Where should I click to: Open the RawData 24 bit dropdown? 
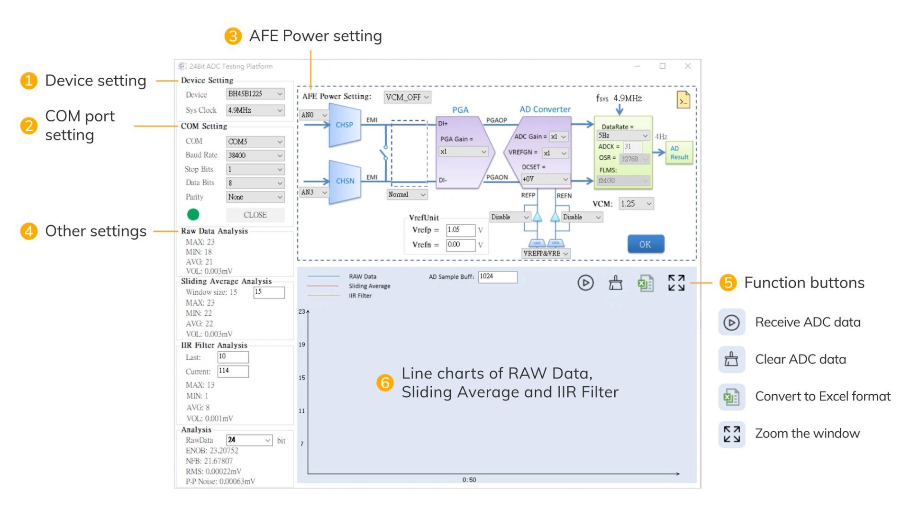tap(249, 440)
